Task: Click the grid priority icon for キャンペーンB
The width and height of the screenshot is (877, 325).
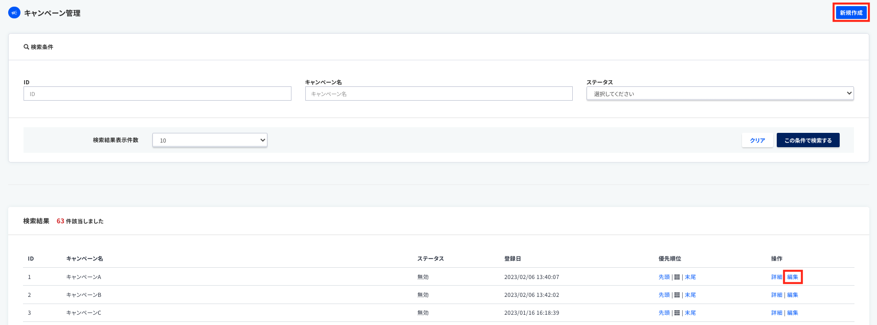Action: click(677, 295)
